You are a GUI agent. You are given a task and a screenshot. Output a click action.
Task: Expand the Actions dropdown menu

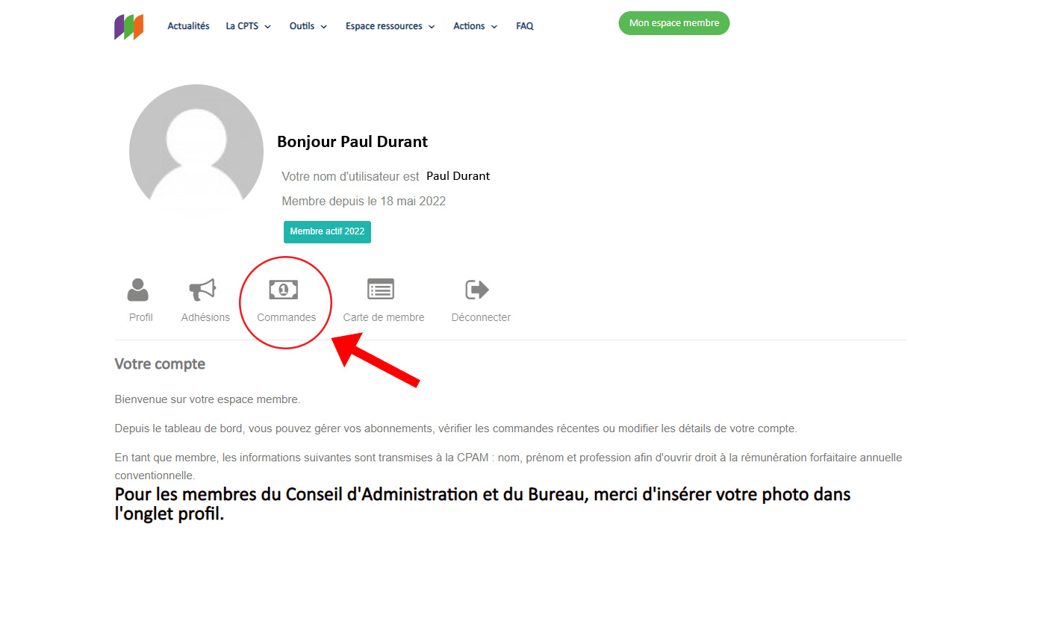(475, 26)
